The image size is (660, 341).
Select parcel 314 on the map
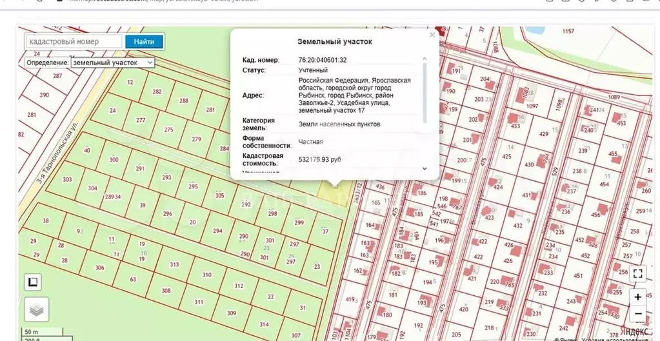(264, 324)
